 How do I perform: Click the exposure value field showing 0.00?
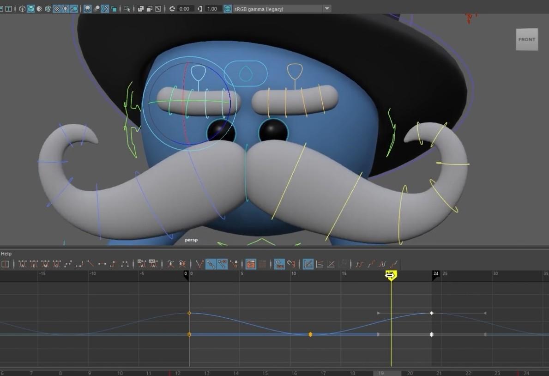click(185, 9)
